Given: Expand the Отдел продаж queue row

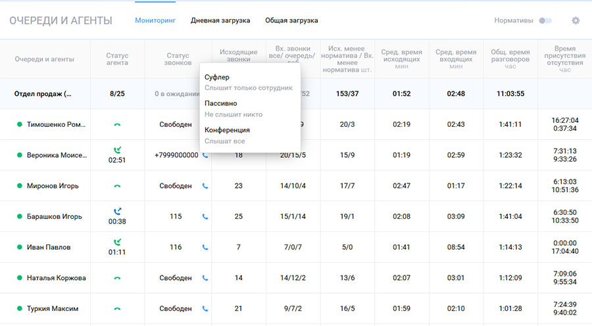Looking at the screenshot, I should click(x=43, y=94).
